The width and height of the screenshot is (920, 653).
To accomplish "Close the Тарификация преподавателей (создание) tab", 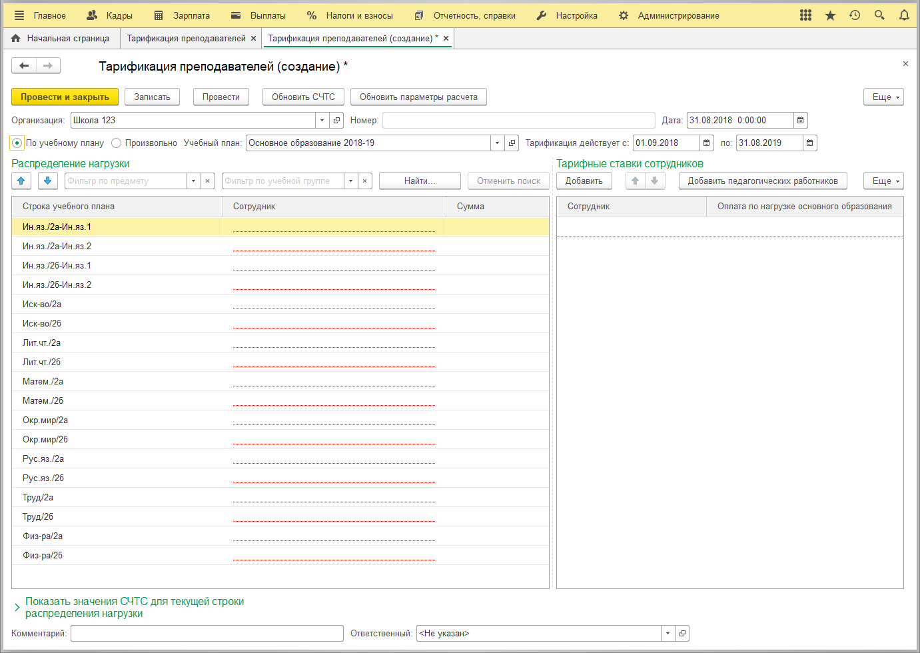I will 446,39.
